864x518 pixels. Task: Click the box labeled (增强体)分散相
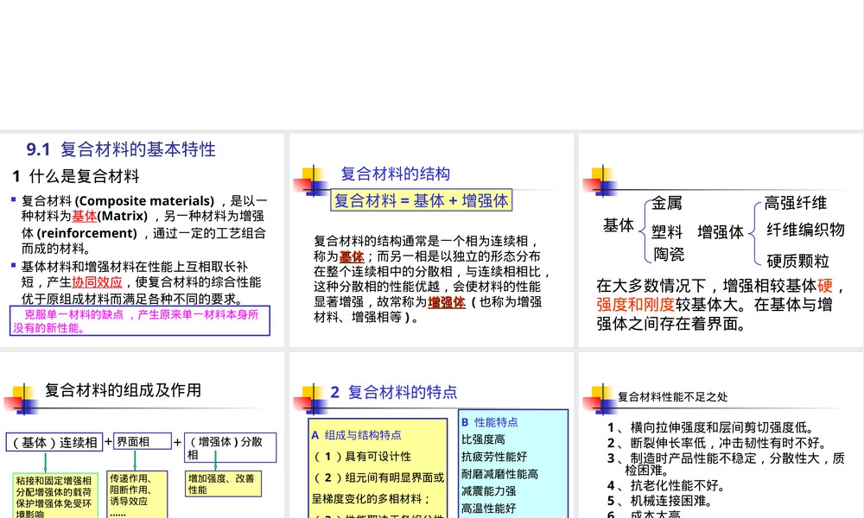[x=230, y=447]
